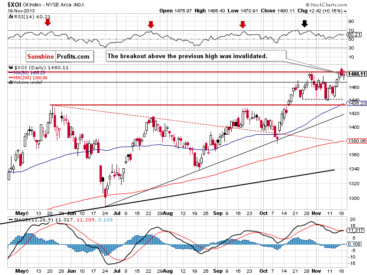Click the 1480.11 price tag on right axis
The height and width of the screenshot is (275, 367).
point(356,74)
